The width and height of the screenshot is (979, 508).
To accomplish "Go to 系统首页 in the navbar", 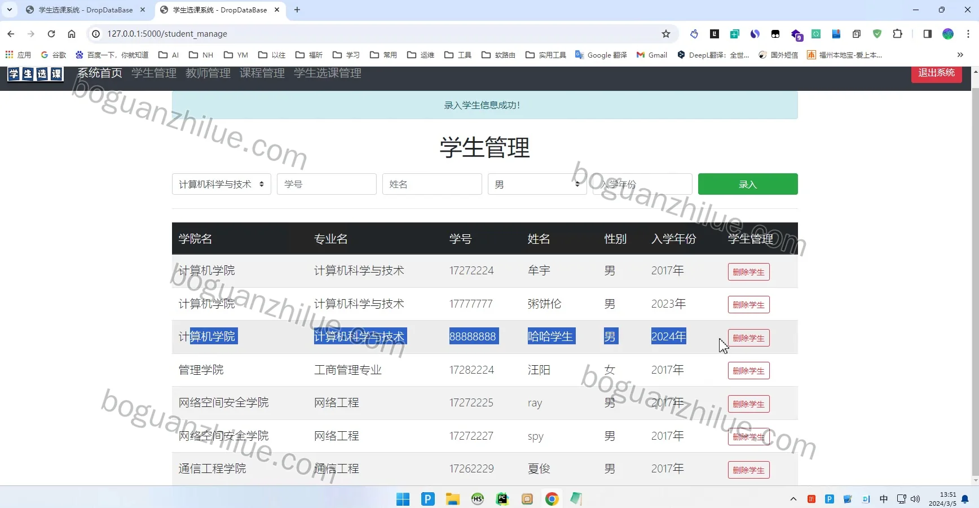I will [x=100, y=73].
